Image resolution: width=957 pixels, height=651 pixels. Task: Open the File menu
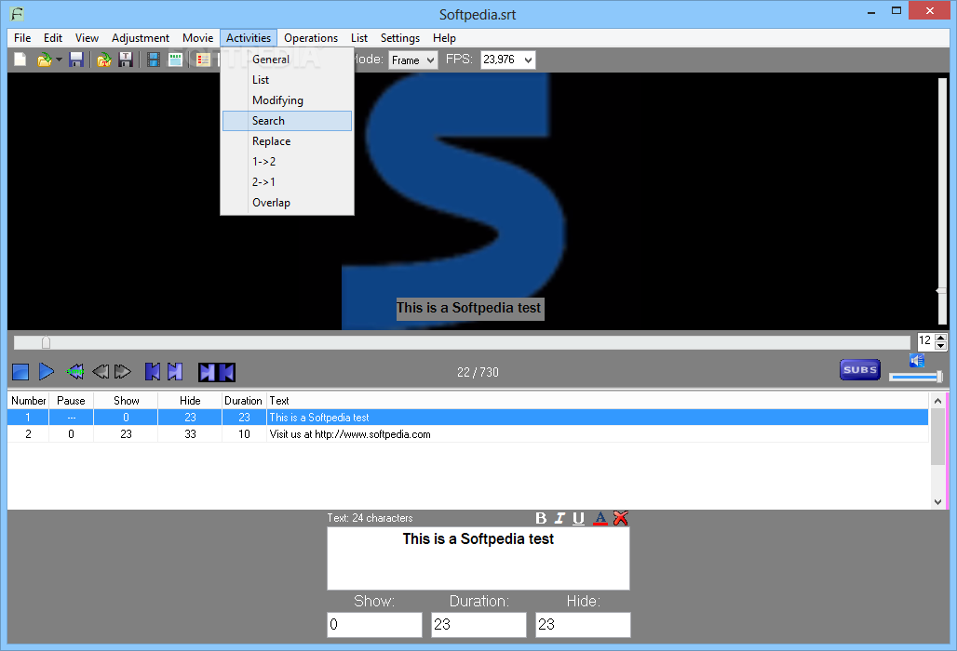pos(22,38)
